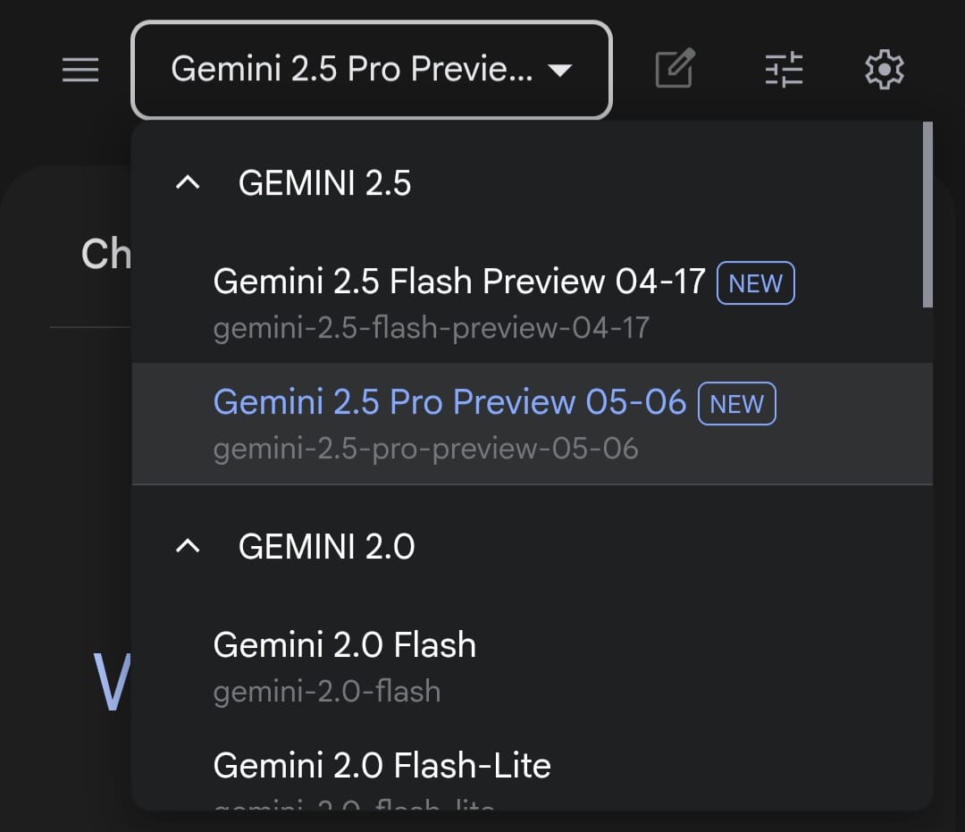This screenshot has height=832, width=965.
Task: Click the gemini-2.0-flash model ID text
Action: 326,691
